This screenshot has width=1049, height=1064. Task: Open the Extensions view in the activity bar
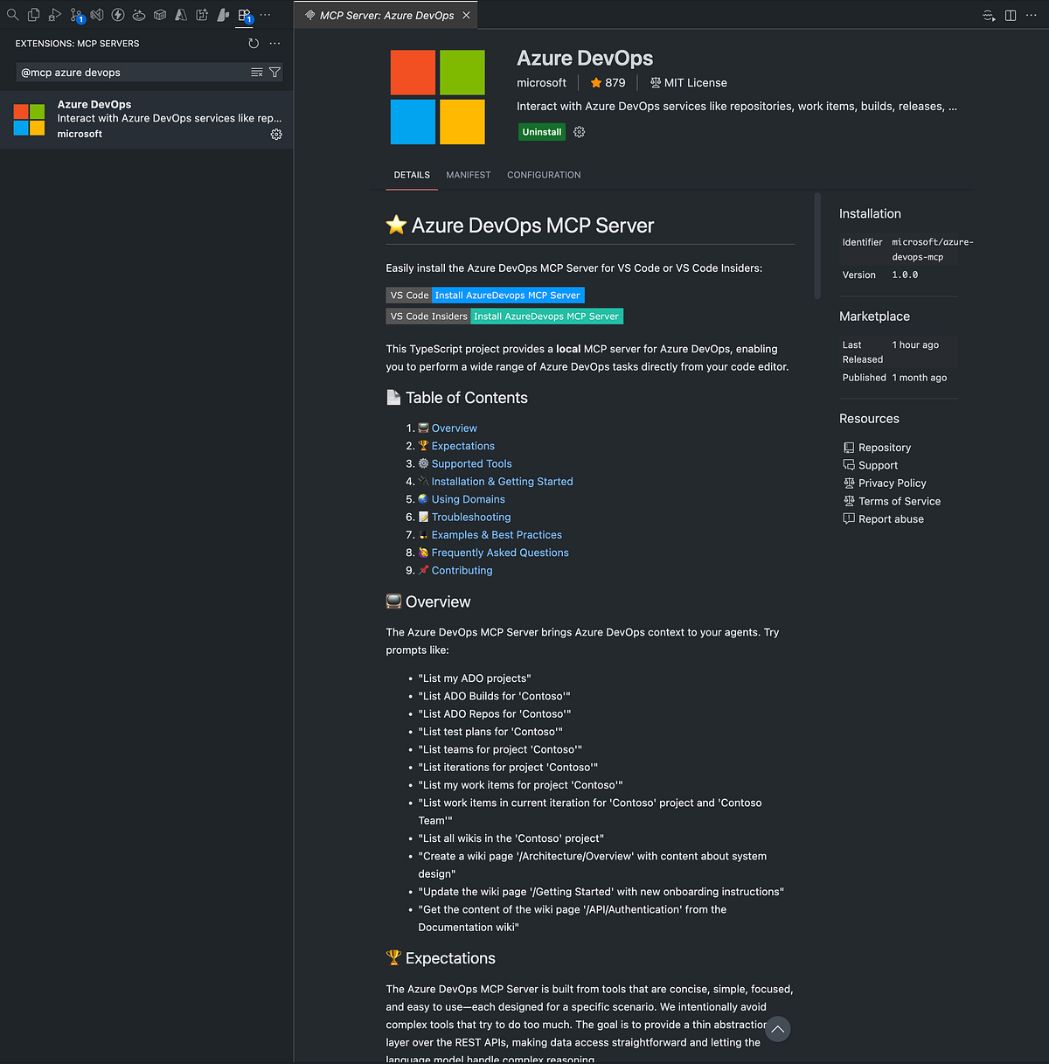(243, 12)
